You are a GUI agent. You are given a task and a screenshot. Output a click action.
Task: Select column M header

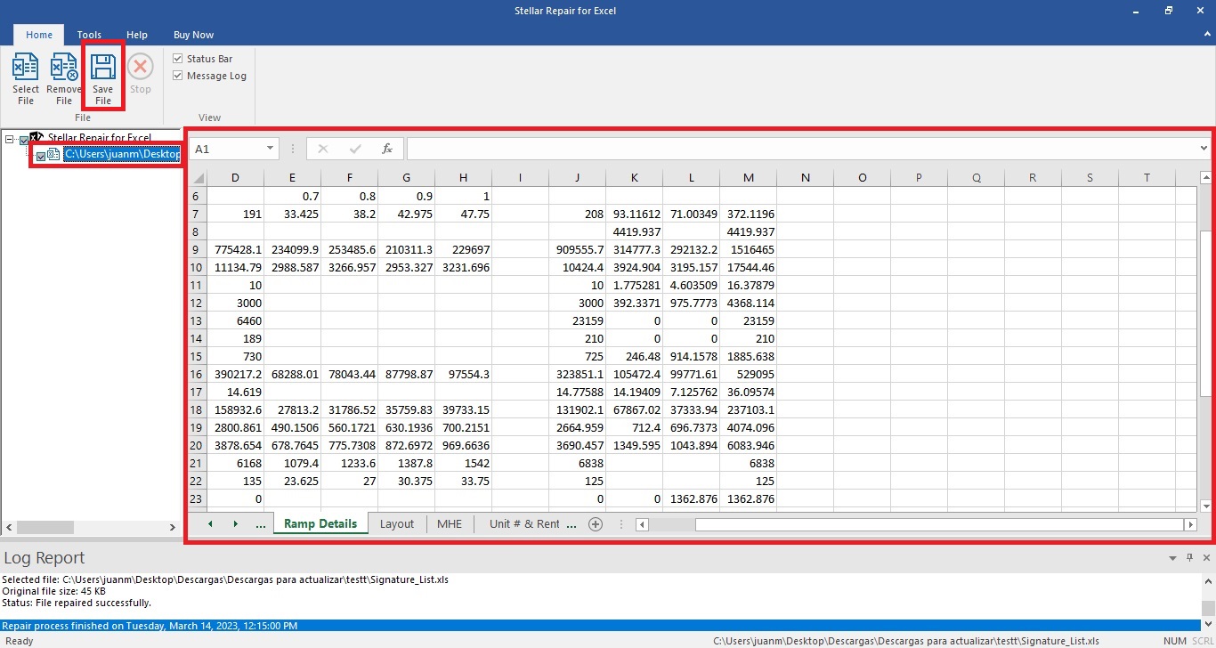click(748, 177)
